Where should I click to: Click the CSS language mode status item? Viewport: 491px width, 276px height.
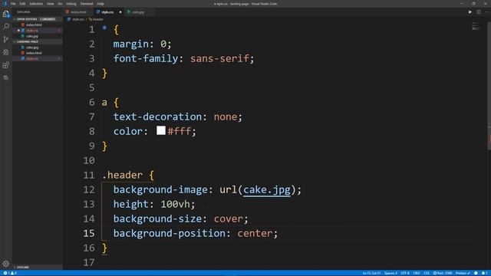(x=427, y=273)
